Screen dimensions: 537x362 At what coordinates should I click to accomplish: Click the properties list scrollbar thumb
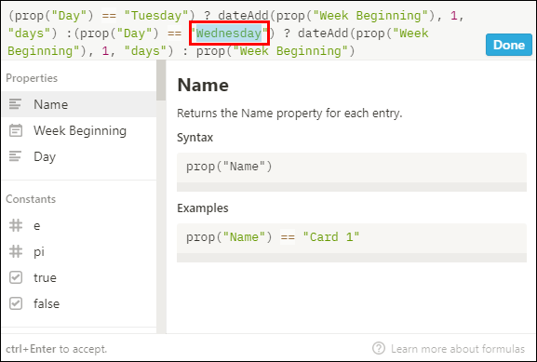(161, 80)
